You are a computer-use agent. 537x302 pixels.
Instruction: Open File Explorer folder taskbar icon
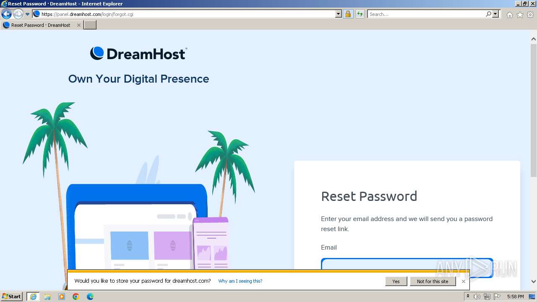pyautogui.click(x=47, y=297)
